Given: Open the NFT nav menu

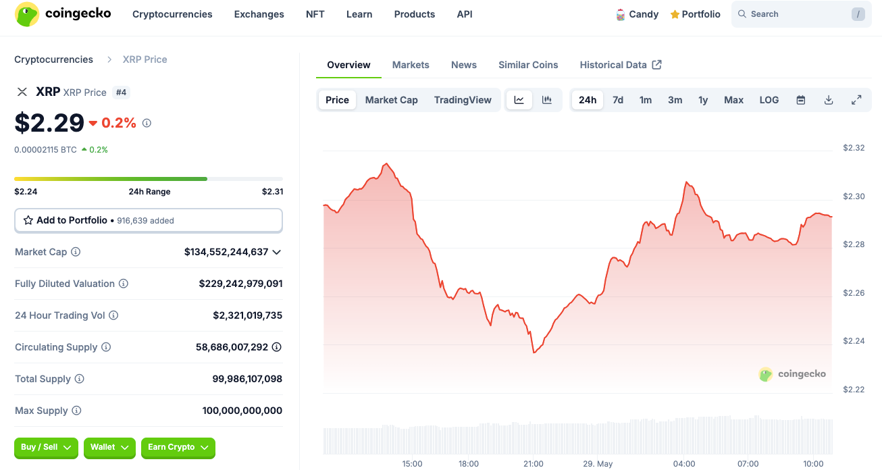Looking at the screenshot, I should pos(315,14).
